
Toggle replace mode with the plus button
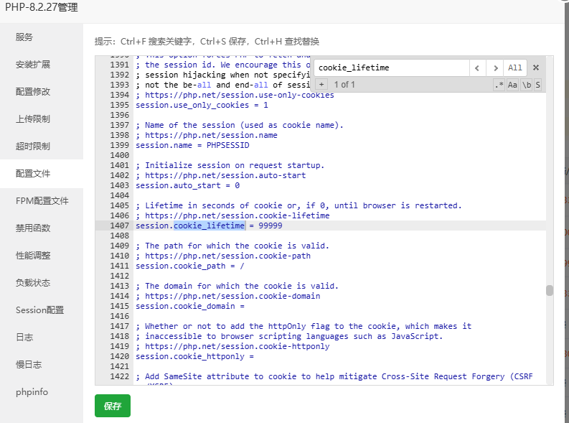(x=321, y=85)
